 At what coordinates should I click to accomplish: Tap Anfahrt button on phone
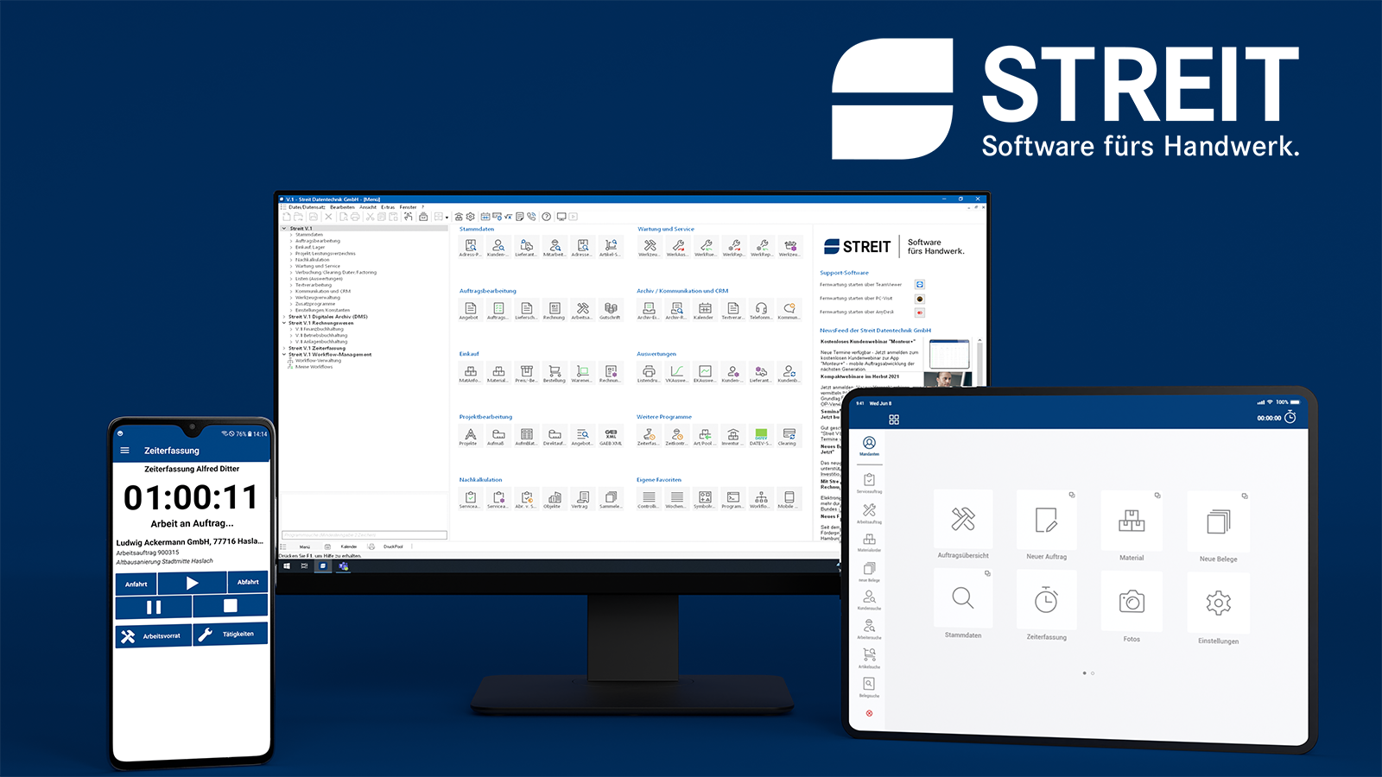(x=136, y=584)
